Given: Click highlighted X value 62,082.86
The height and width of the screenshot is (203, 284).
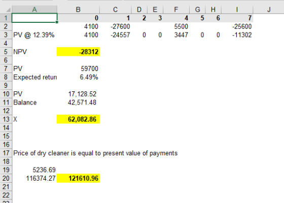Looking at the screenshot, I should click(x=78, y=119).
